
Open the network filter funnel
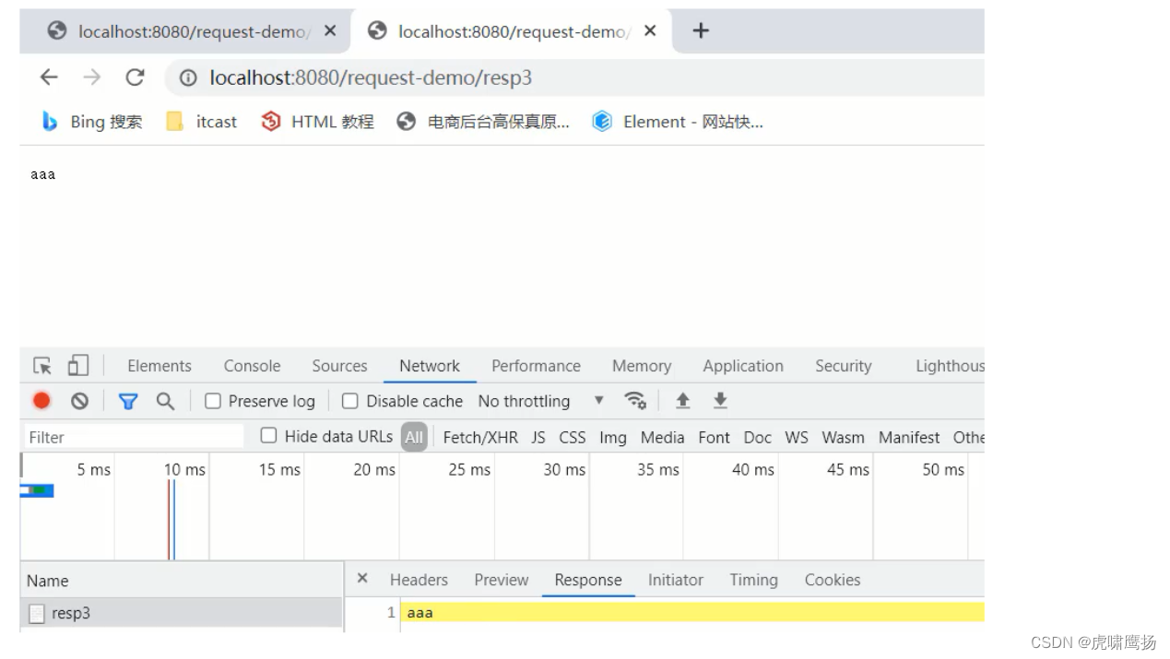(x=128, y=401)
